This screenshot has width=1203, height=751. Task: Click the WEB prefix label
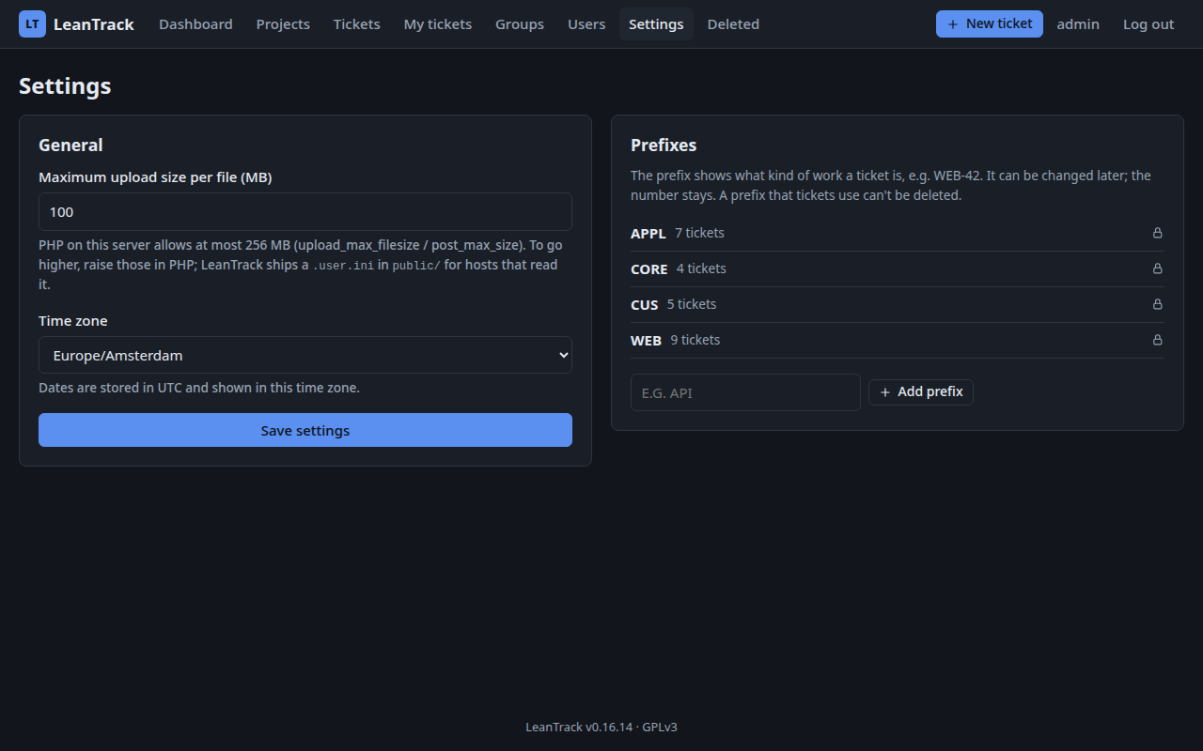[647, 341]
